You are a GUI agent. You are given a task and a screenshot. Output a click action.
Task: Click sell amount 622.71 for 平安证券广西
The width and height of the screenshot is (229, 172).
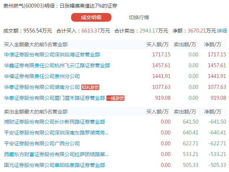(x=190, y=143)
